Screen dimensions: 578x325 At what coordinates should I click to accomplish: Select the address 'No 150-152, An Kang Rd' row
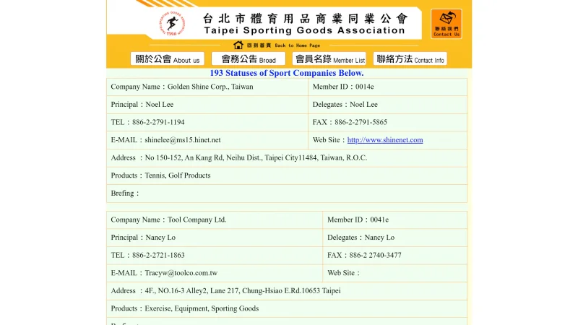pos(287,157)
